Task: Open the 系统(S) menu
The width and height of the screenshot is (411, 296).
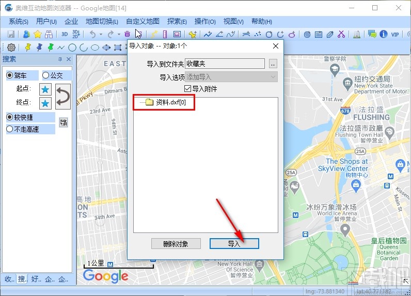Action: coord(19,22)
